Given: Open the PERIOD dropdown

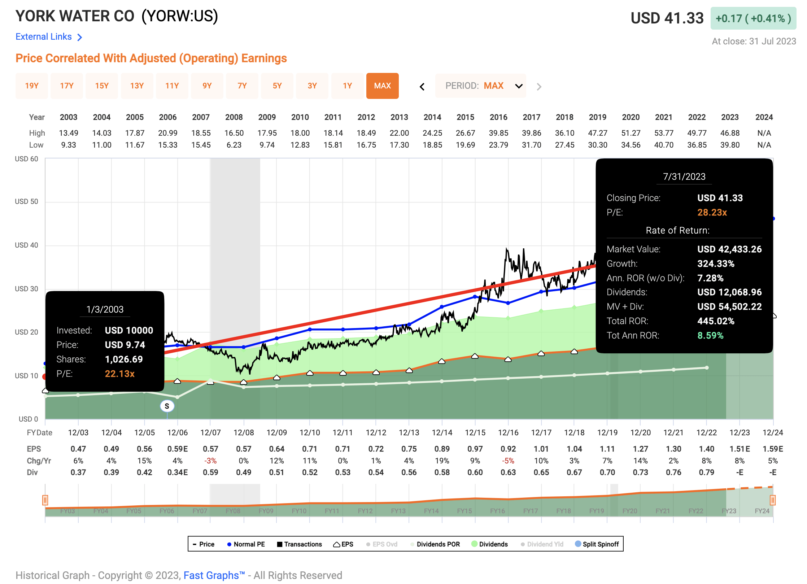Looking at the screenshot, I should 518,86.
